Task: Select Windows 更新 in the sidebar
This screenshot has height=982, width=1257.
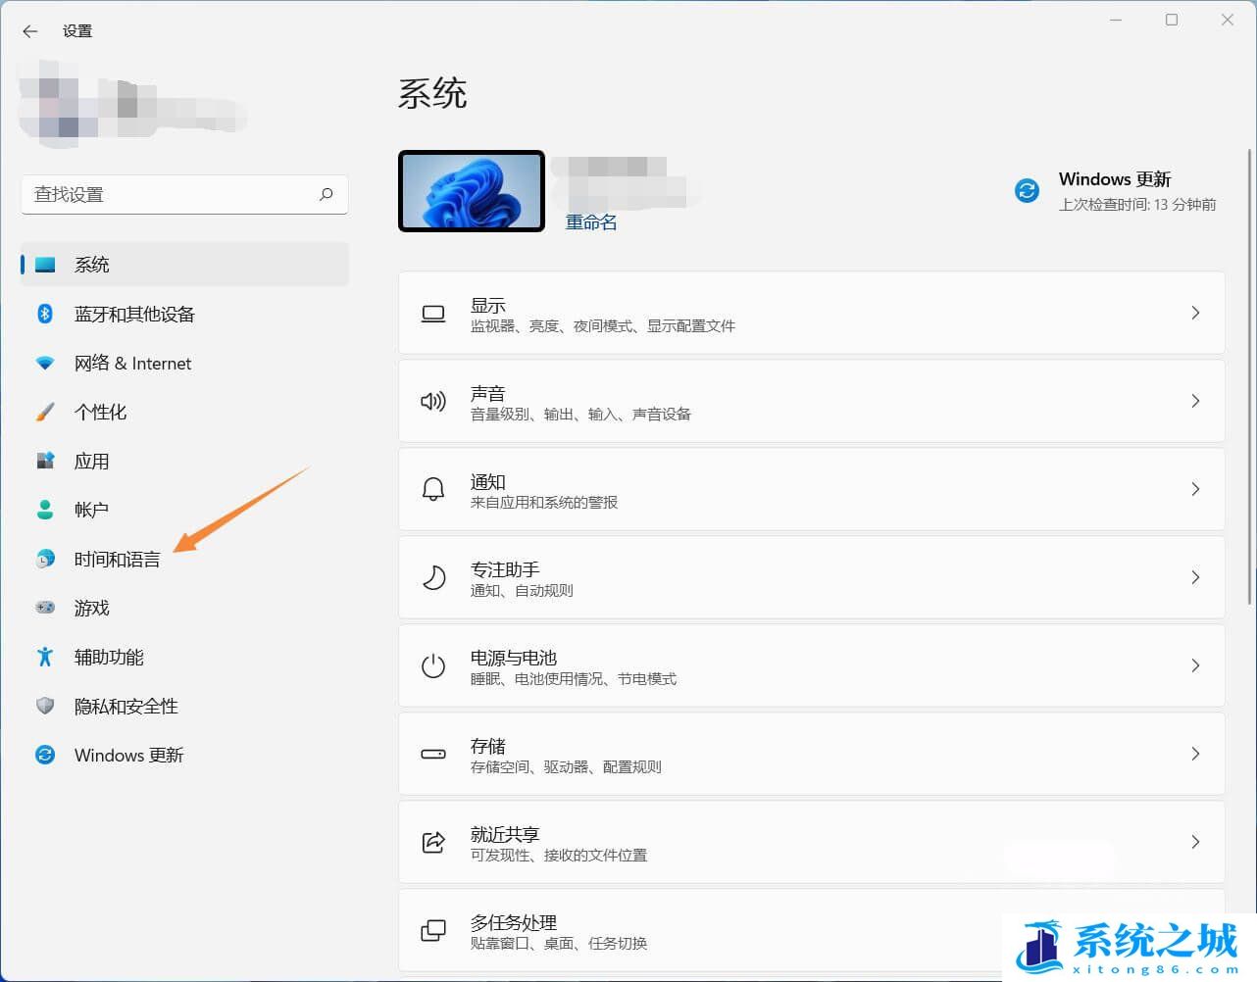Action: [128, 755]
